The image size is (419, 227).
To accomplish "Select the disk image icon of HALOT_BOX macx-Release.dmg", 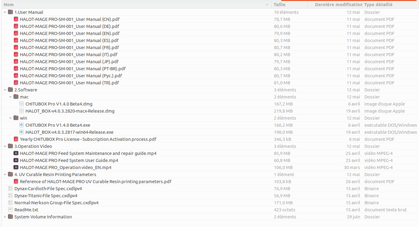I will point(21,111).
